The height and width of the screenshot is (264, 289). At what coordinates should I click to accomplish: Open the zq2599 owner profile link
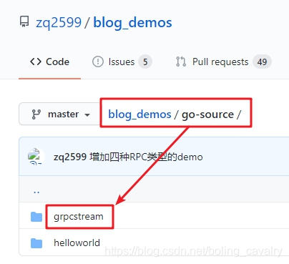point(59,23)
